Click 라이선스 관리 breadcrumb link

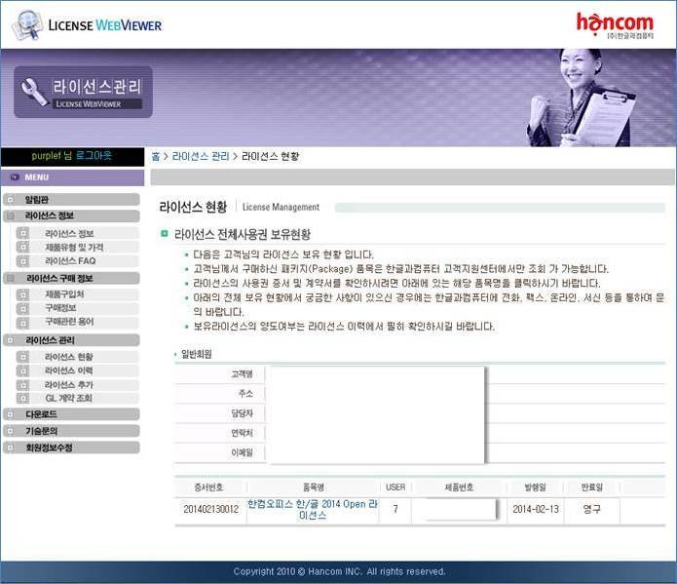coord(201,157)
